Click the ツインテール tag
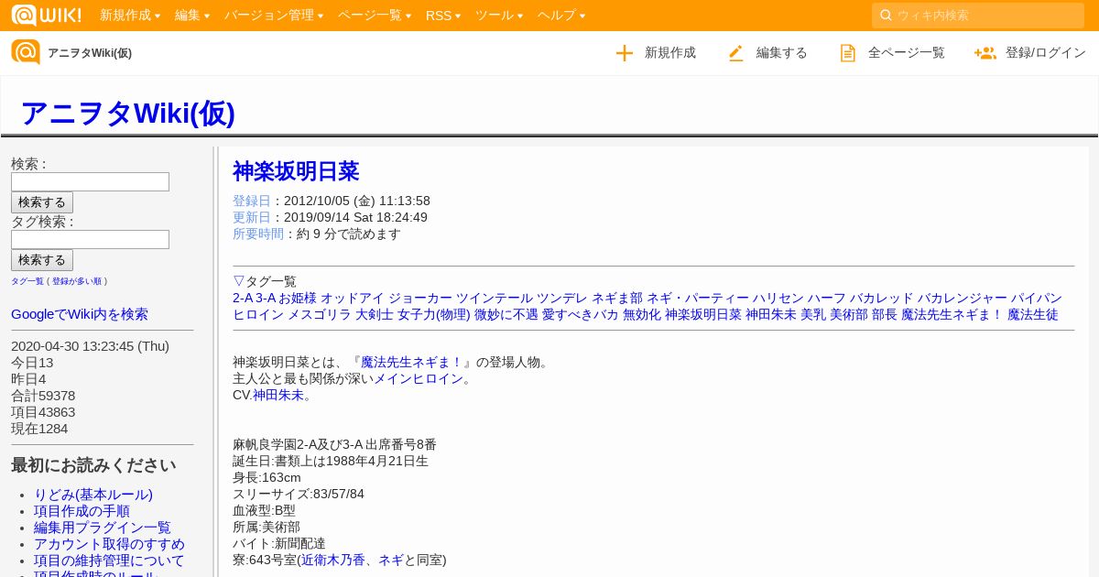Screen dimensions: 1099x577 coord(495,298)
